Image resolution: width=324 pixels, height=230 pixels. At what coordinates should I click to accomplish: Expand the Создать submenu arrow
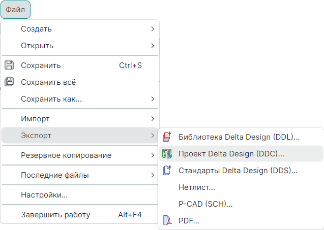point(153,29)
